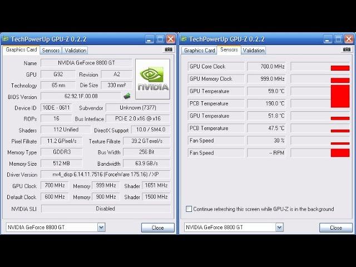Select Sensors tab in right window
Image resolution: width=356 pixels, height=267 pixels.
pyautogui.click(x=229, y=50)
